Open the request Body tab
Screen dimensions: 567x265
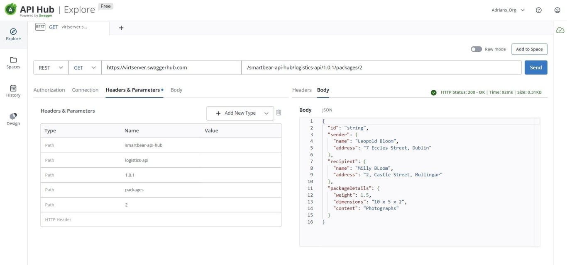point(176,90)
